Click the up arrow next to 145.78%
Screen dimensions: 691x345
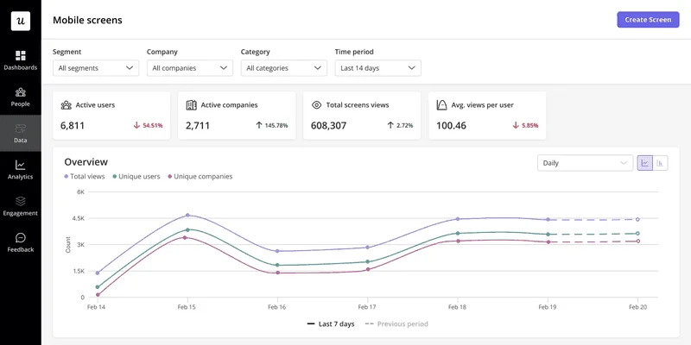pos(259,125)
